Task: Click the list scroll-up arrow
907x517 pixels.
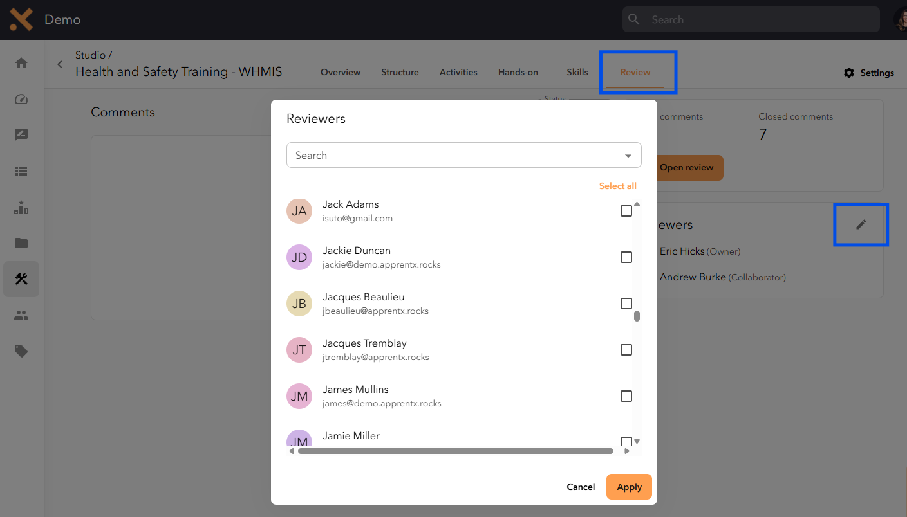Action: (x=637, y=204)
